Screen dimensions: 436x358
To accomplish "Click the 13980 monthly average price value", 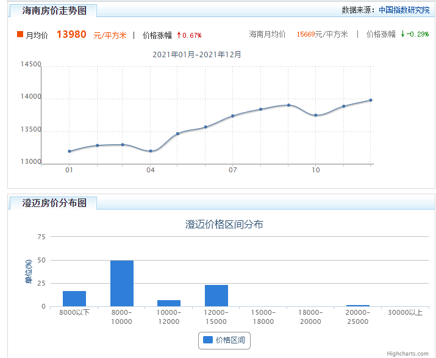I will 71,34.
